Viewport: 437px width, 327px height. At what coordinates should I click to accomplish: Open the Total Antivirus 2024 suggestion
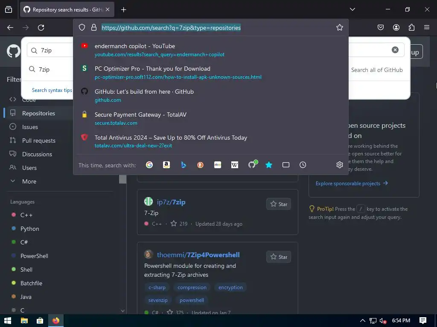(x=211, y=141)
